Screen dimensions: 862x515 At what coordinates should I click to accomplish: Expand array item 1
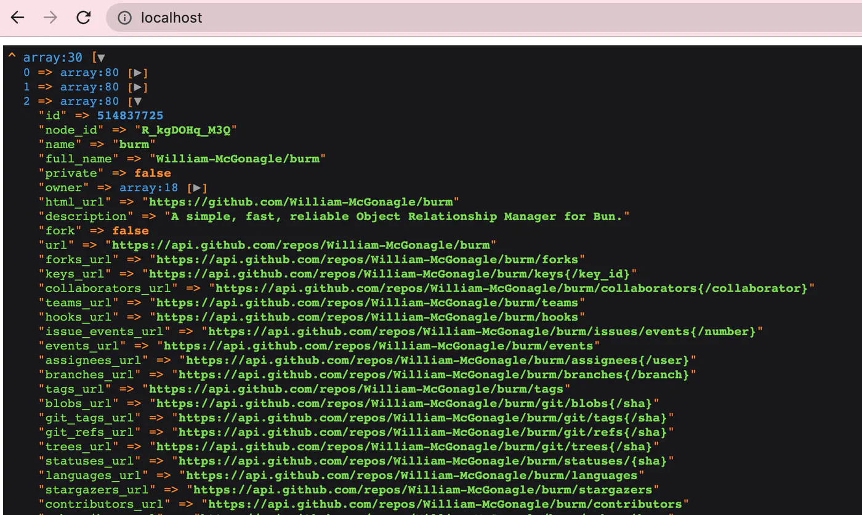(x=138, y=87)
